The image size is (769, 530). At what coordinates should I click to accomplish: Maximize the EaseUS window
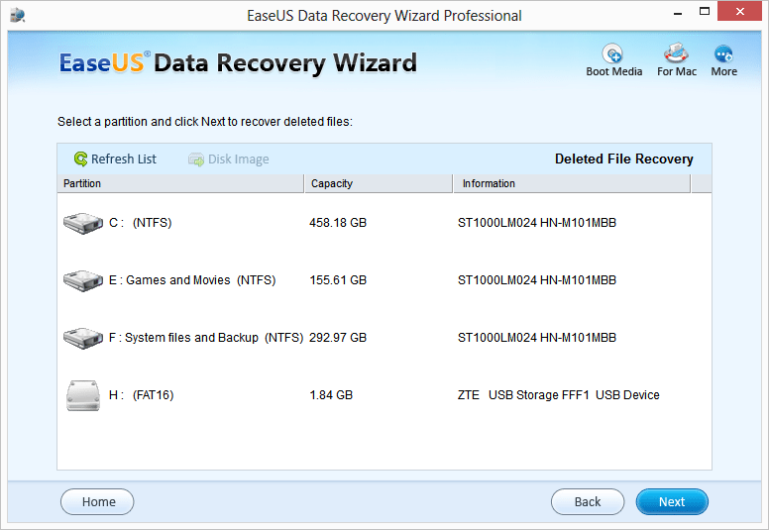click(705, 12)
